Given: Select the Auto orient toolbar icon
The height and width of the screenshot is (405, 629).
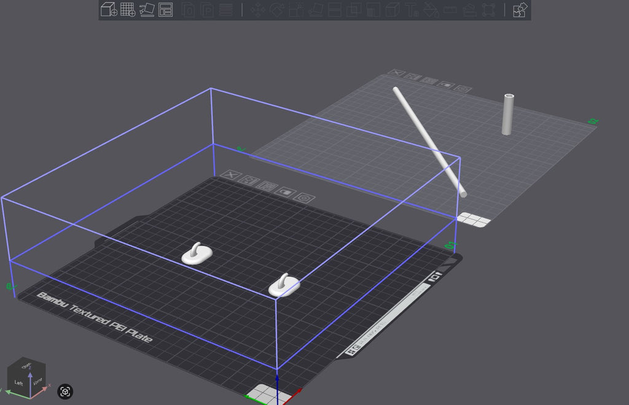Looking at the screenshot, I should (x=147, y=10).
